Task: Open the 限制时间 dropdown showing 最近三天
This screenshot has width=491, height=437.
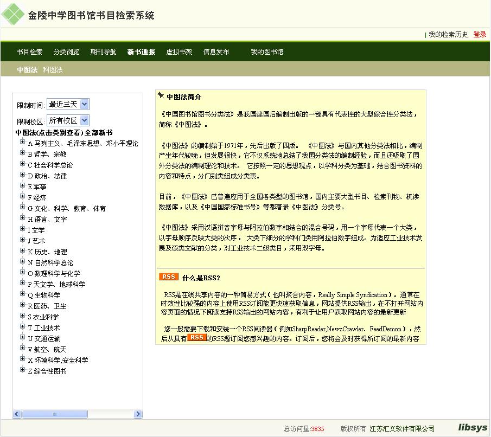Action: click(68, 104)
